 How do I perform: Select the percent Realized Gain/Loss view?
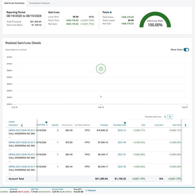point(170,117)
